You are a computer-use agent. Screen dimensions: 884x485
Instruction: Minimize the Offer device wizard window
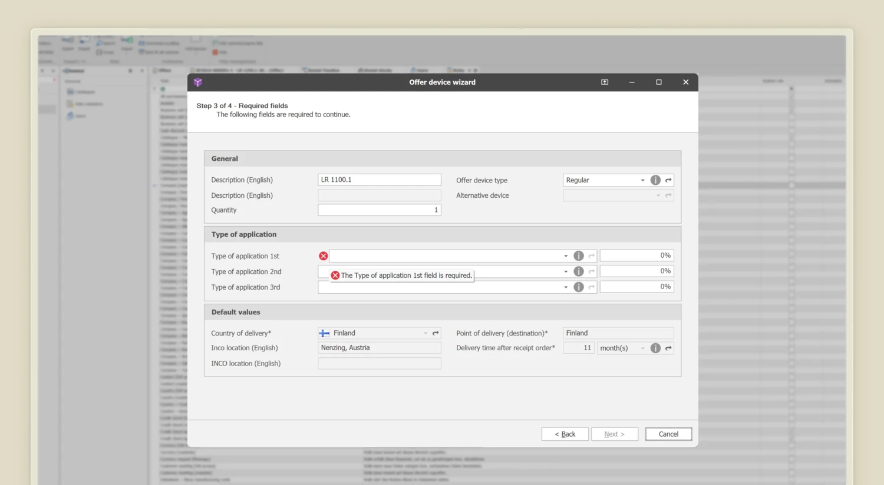point(632,82)
